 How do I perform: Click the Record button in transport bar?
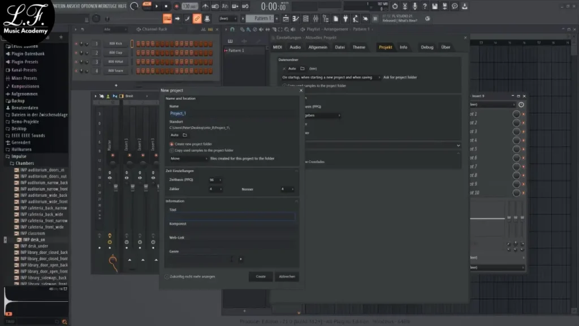point(176,6)
